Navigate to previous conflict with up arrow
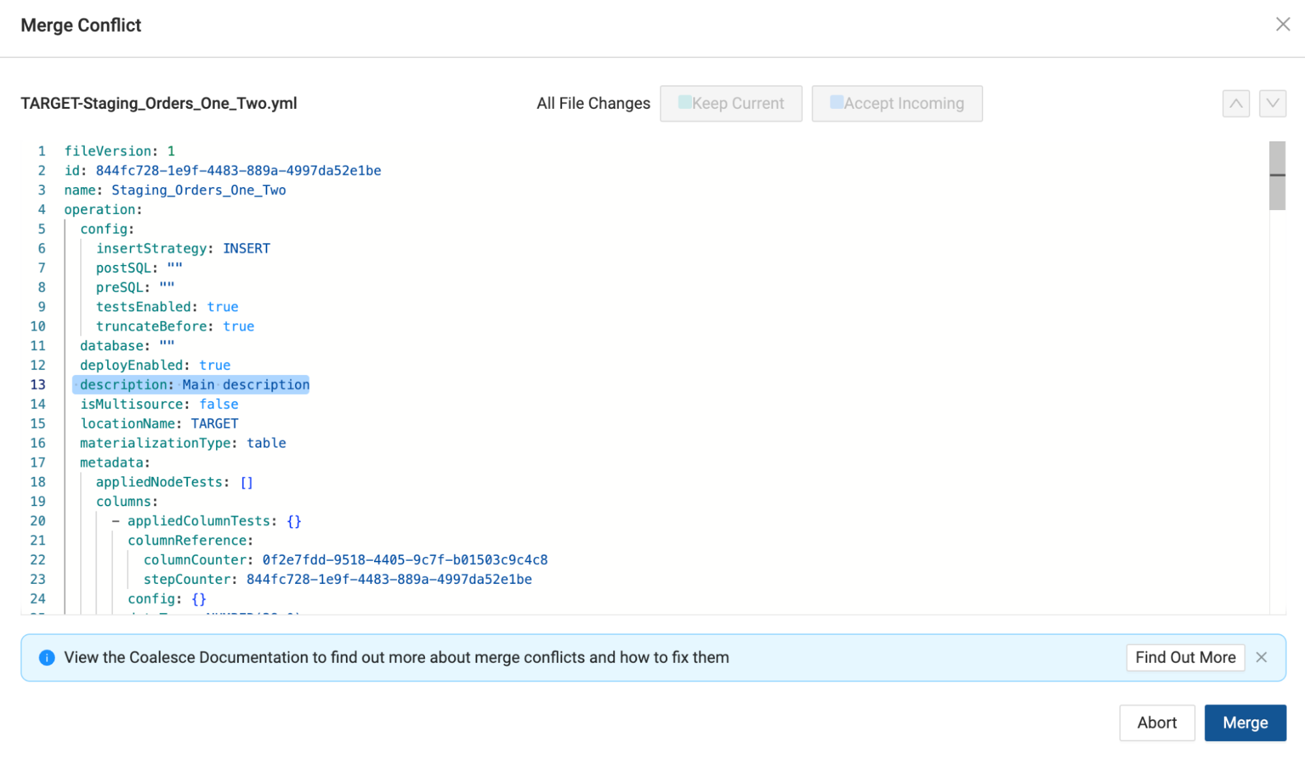The width and height of the screenshot is (1305, 758). pos(1236,103)
